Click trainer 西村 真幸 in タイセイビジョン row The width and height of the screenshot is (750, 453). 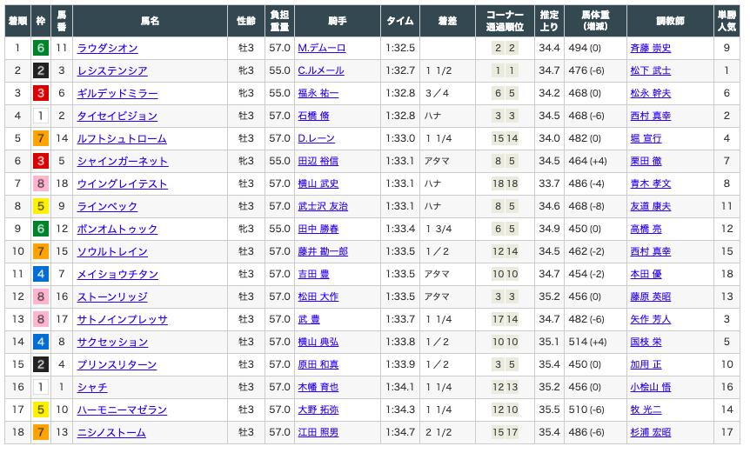(x=651, y=117)
